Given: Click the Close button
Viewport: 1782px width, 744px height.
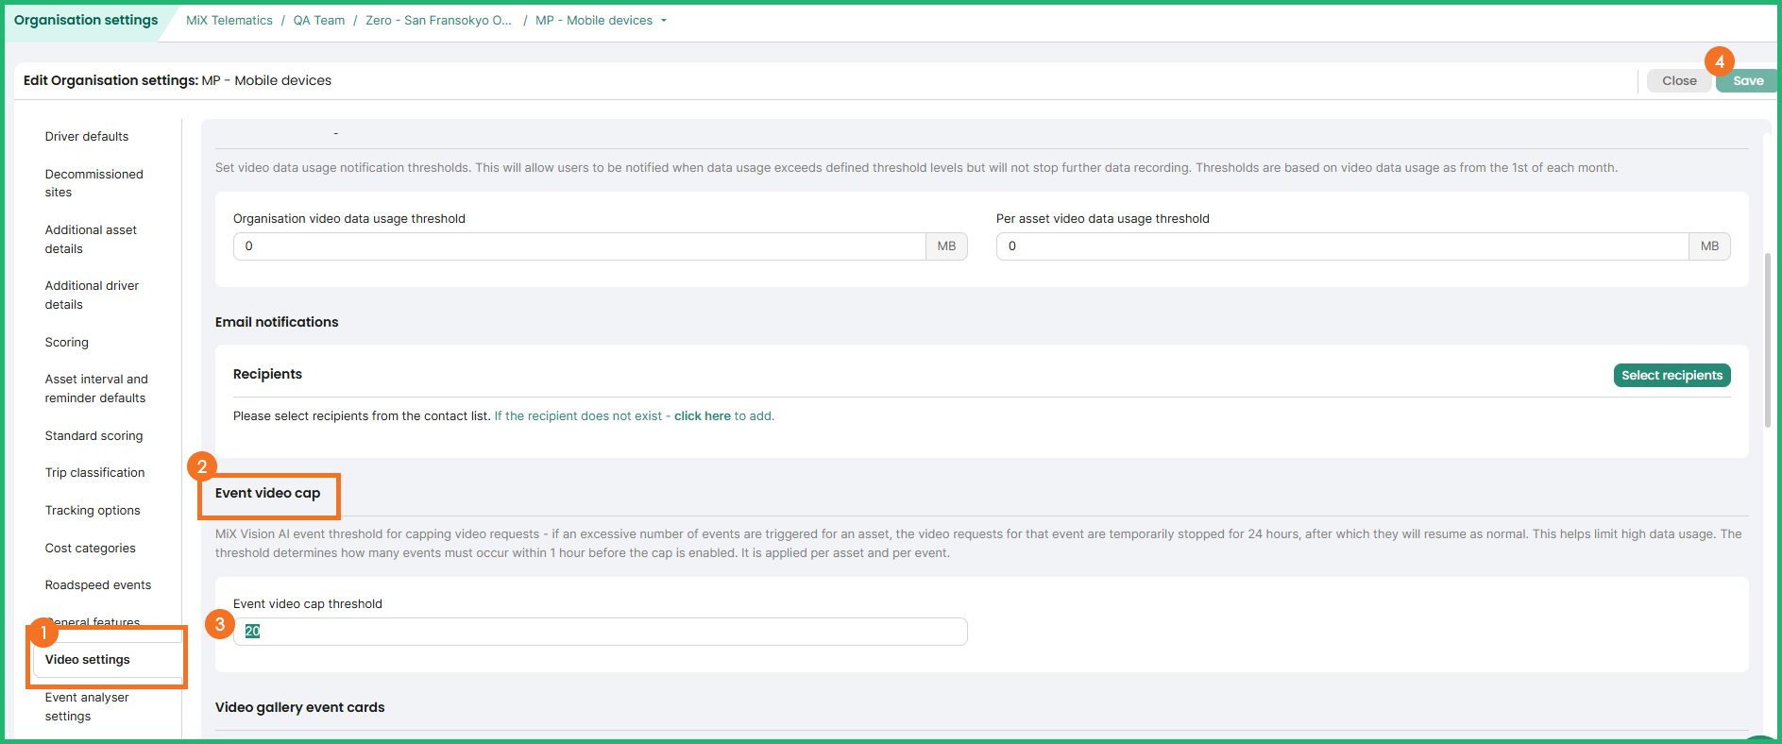Looking at the screenshot, I should 1678,81.
